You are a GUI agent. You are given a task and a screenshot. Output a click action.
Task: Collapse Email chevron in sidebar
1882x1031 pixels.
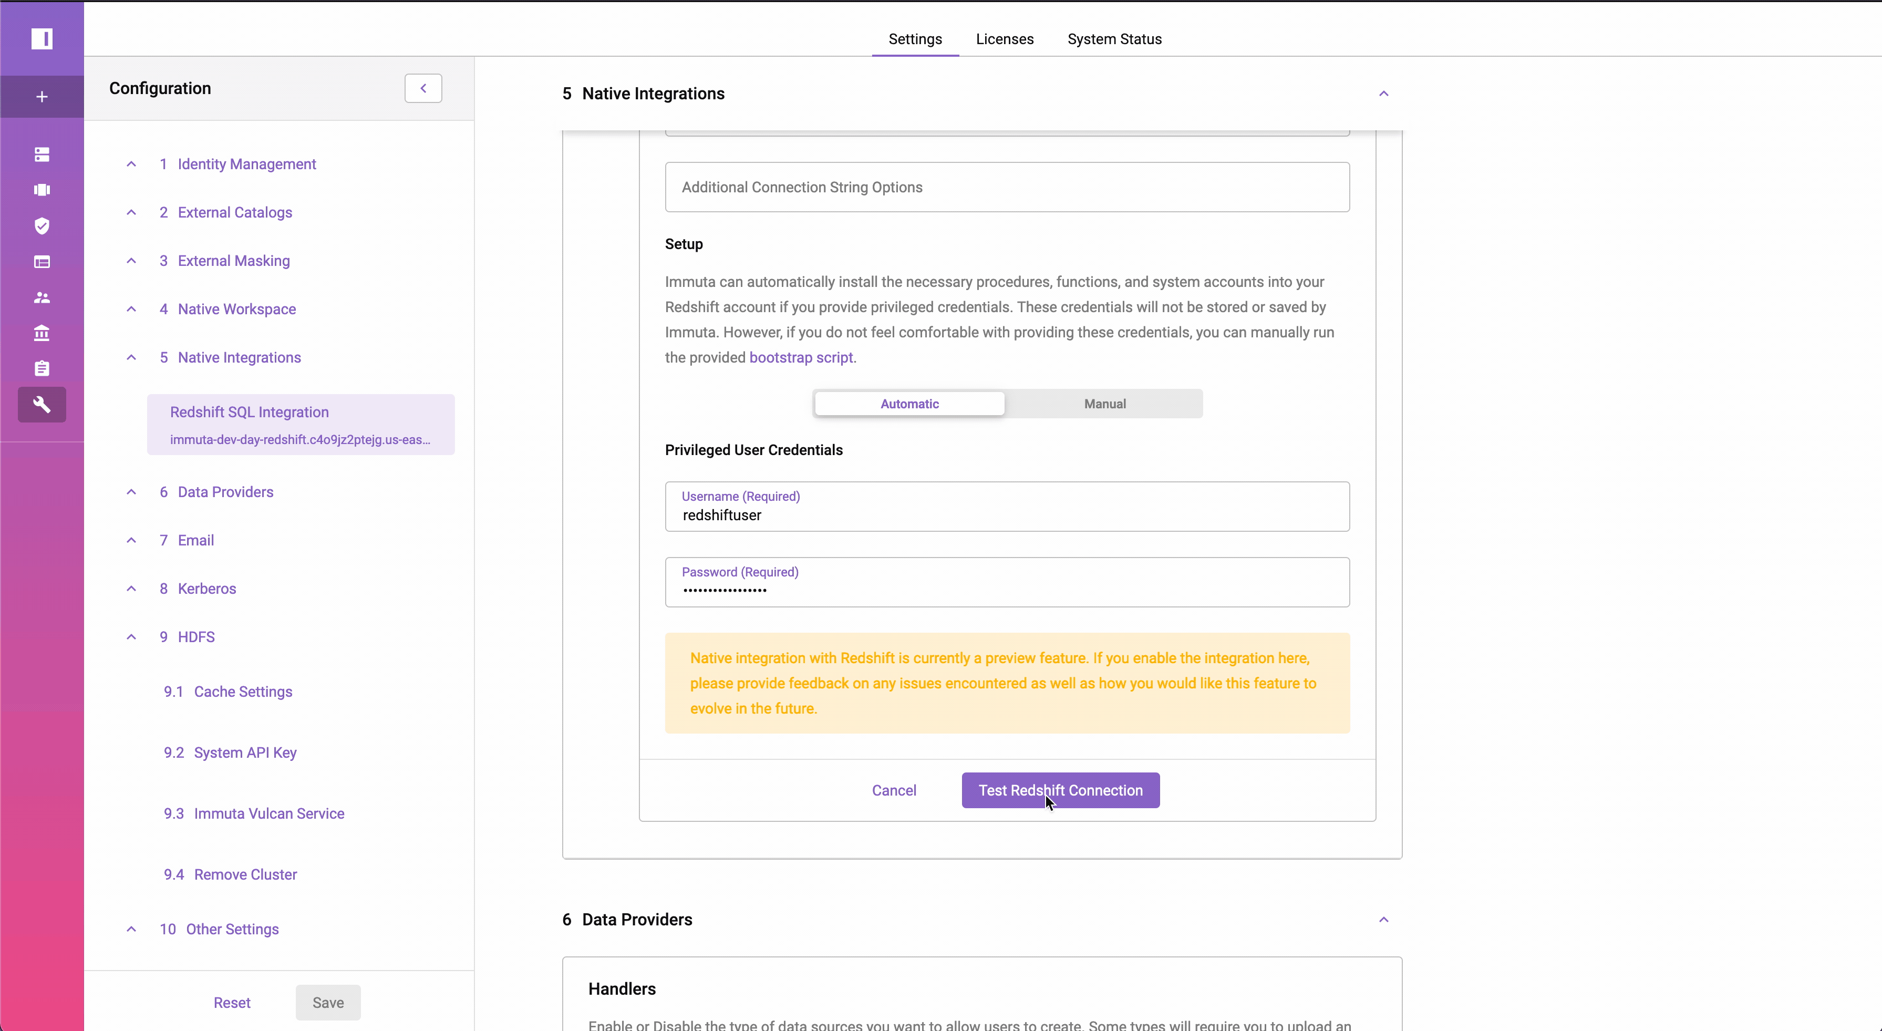click(131, 540)
